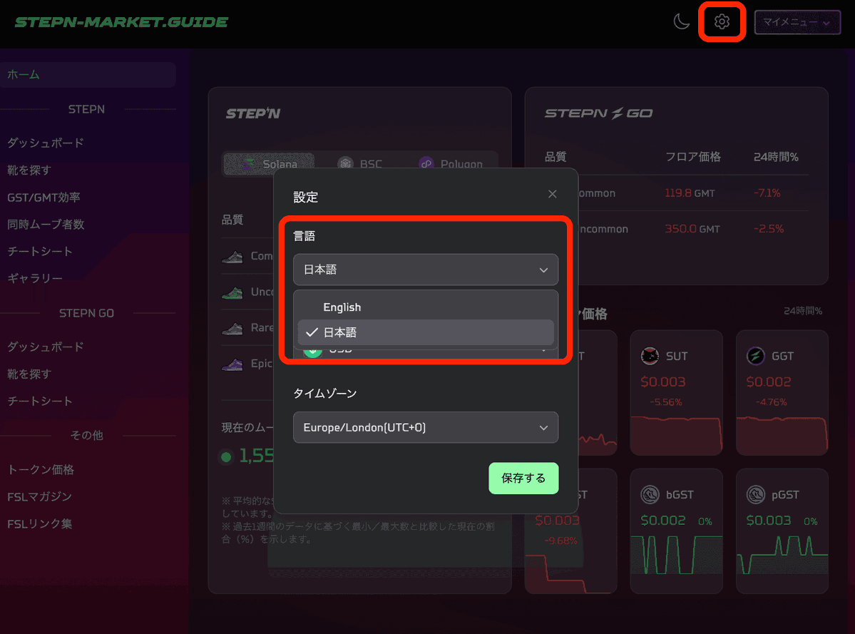Toggle dark mode moon icon

coord(682,22)
